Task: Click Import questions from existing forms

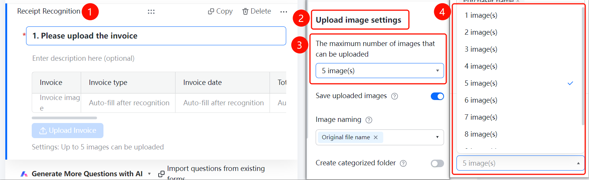Action: tap(216, 173)
